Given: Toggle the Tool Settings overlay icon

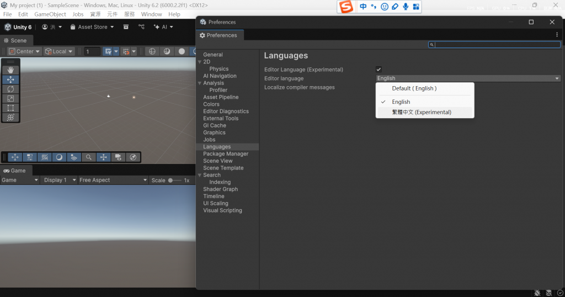Looking at the screenshot, I should pyautogui.click(x=30, y=157).
